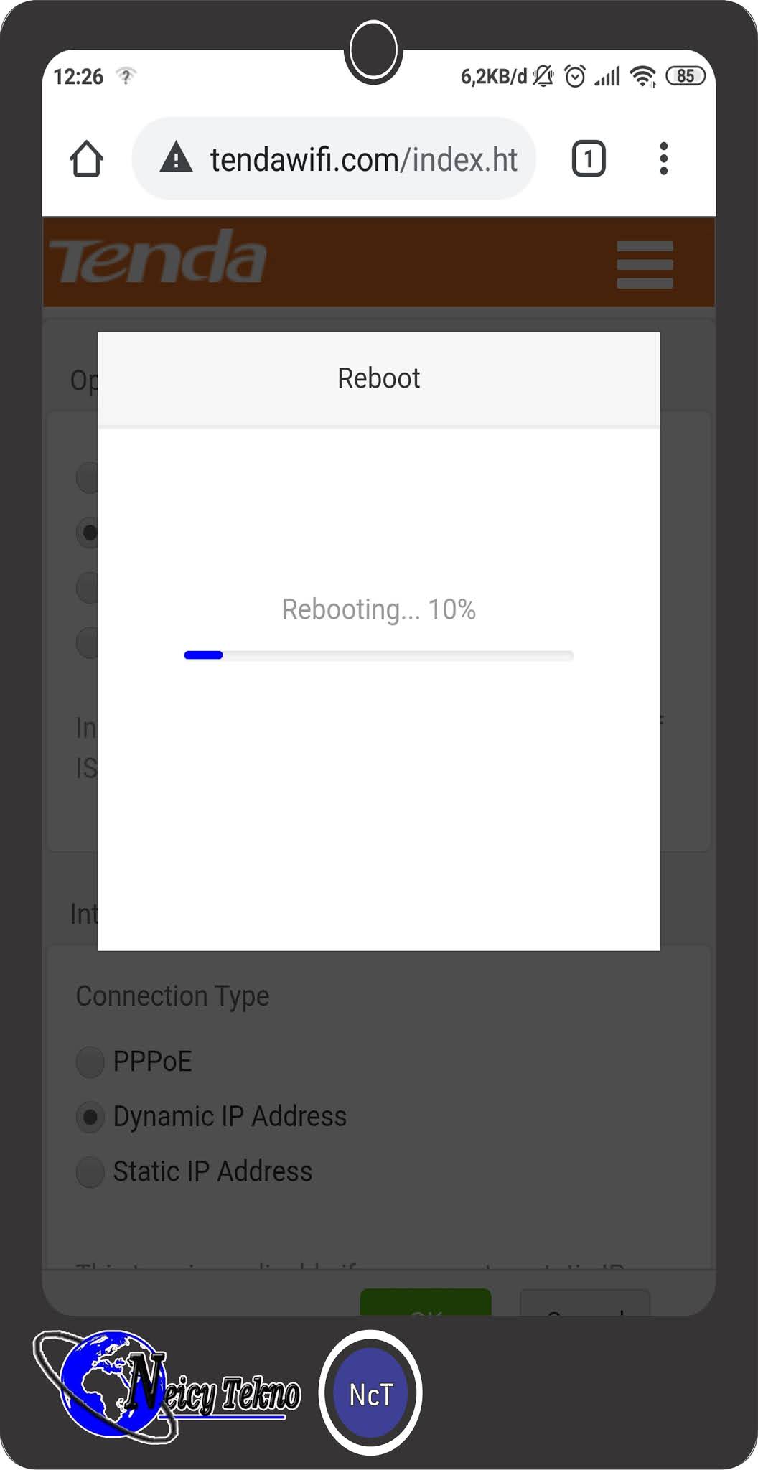Tap the alarm clock status icon
This screenshot has width=758, height=1470.
[x=575, y=76]
